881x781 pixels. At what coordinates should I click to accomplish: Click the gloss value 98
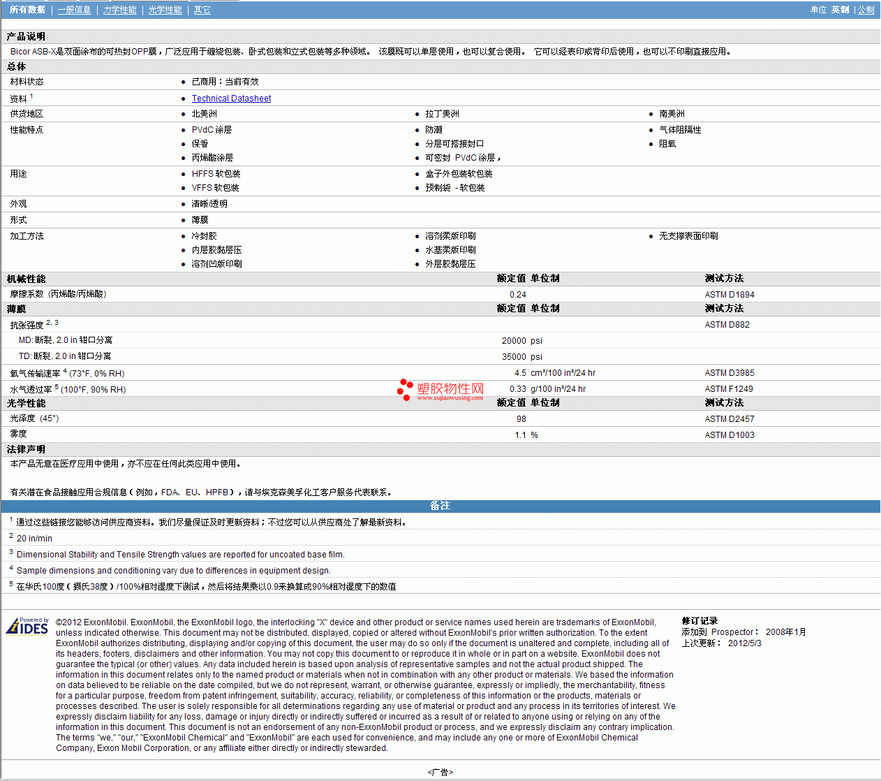pos(521,419)
